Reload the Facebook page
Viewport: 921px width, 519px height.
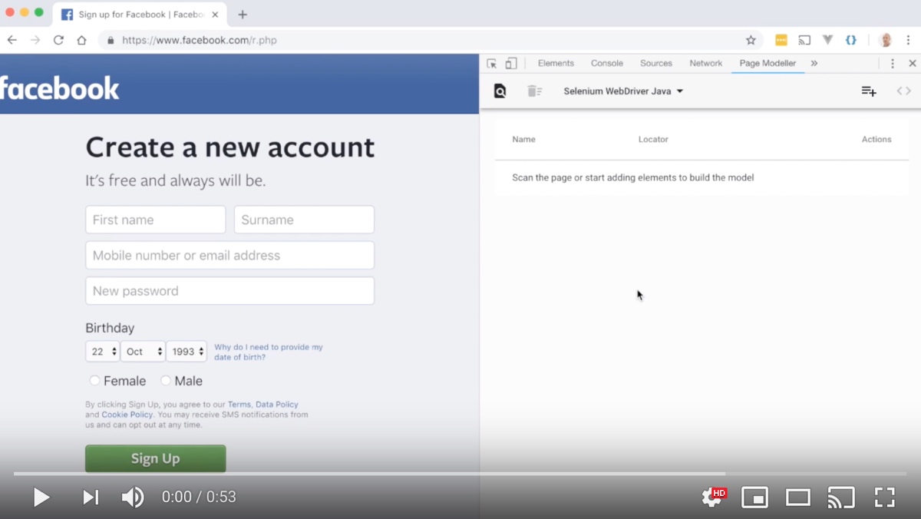point(58,40)
